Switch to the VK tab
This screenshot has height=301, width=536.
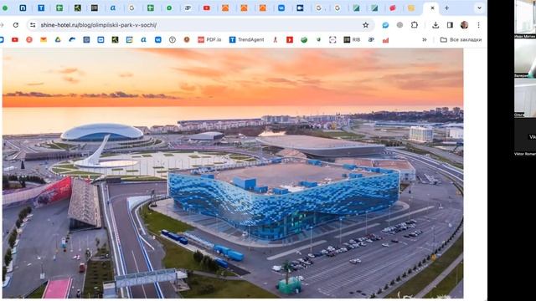tap(281, 8)
